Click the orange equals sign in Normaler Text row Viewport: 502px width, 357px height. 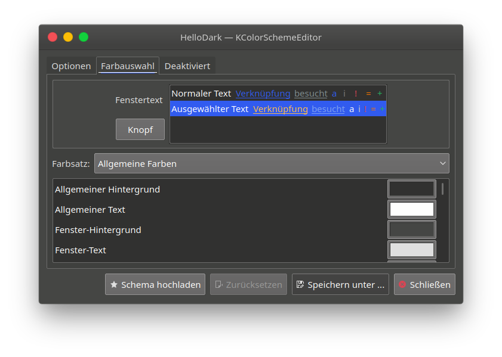(x=368, y=94)
